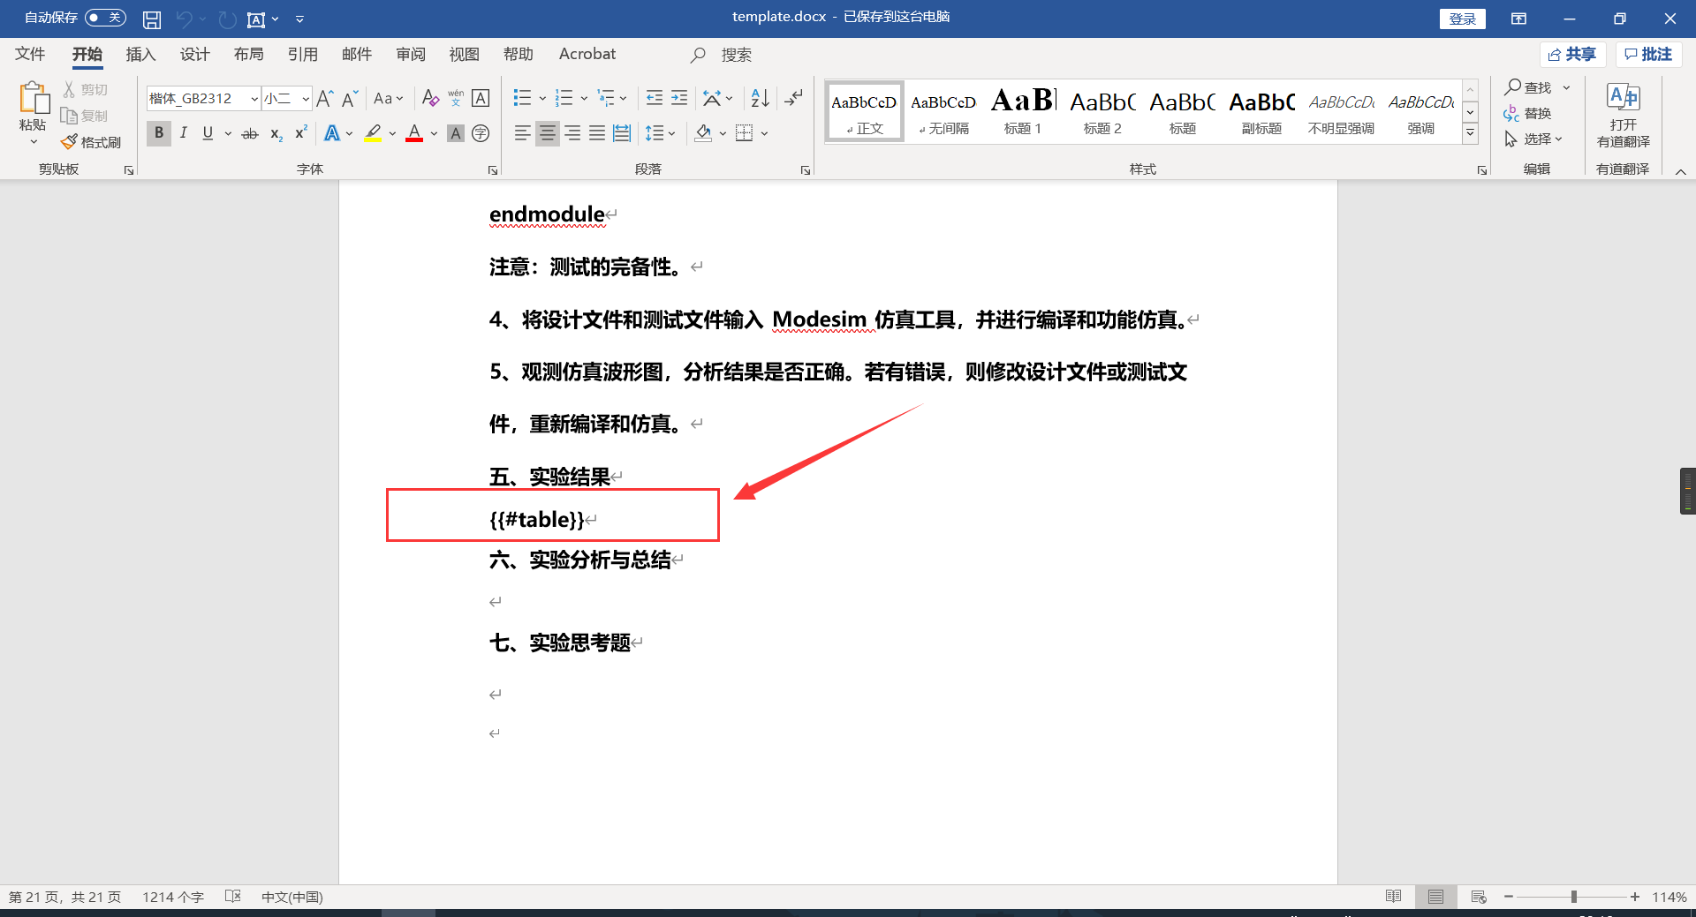1696x917 pixels.
Task: Open the font name dropdown
Action: [x=254, y=98]
